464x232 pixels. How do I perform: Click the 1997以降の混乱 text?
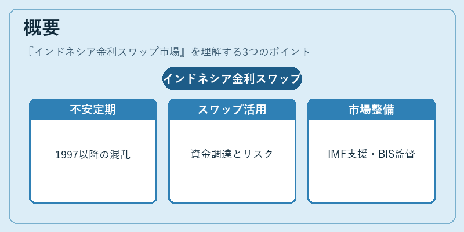coord(93,155)
